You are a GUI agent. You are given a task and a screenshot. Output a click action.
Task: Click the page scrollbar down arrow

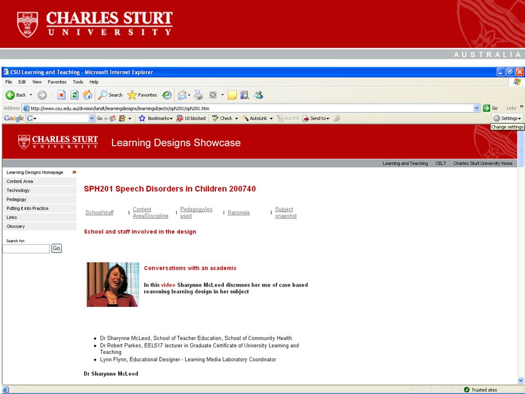coord(520,380)
